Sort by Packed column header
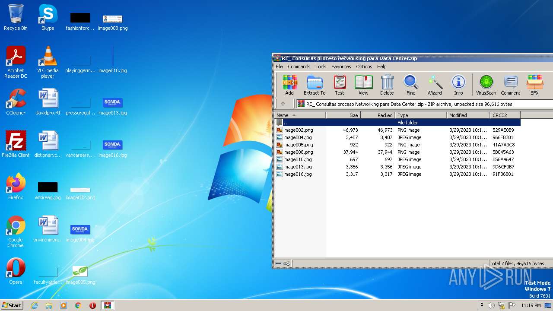 point(378,115)
